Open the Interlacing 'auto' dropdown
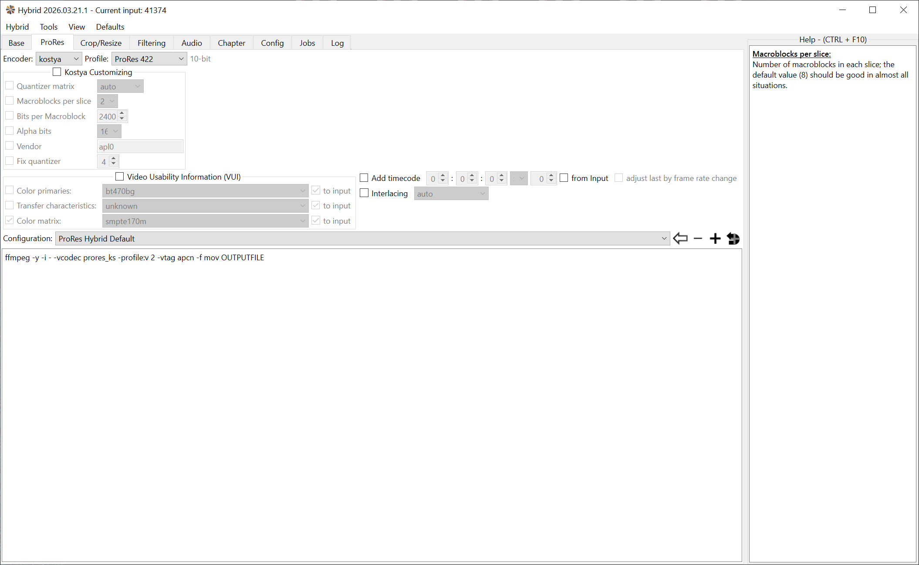This screenshot has width=919, height=565. pyautogui.click(x=451, y=194)
